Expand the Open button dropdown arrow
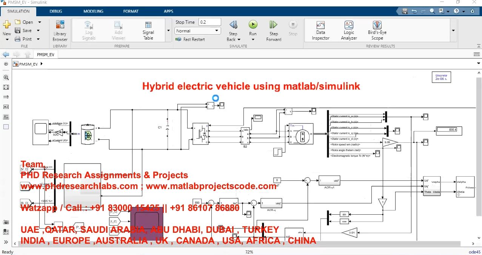Image resolution: width=482 pixels, height=255 pixels. (39, 22)
